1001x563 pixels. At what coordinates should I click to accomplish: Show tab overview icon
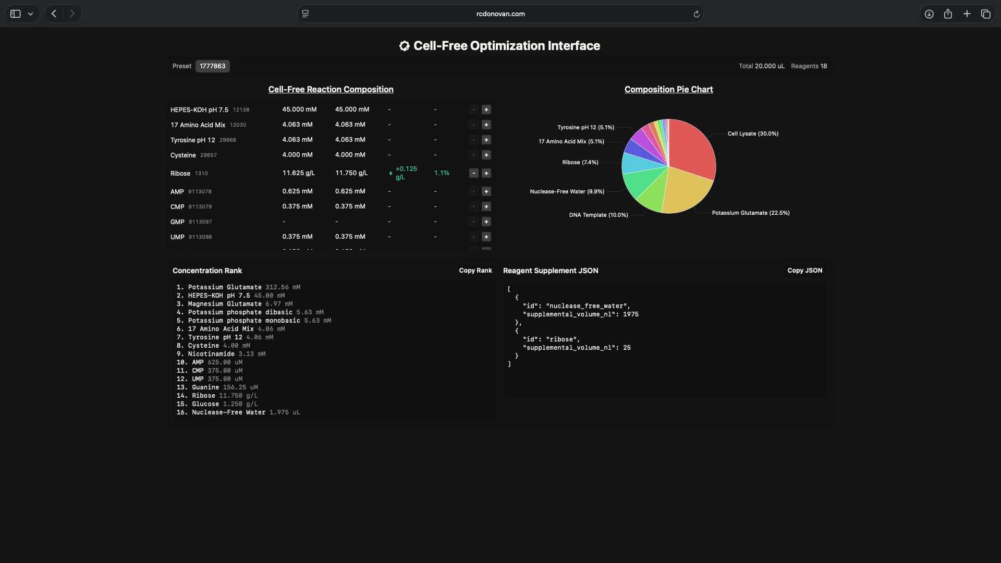point(985,14)
